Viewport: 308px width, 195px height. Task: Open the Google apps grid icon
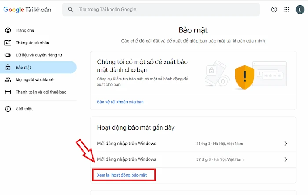pyautogui.click(x=286, y=9)
